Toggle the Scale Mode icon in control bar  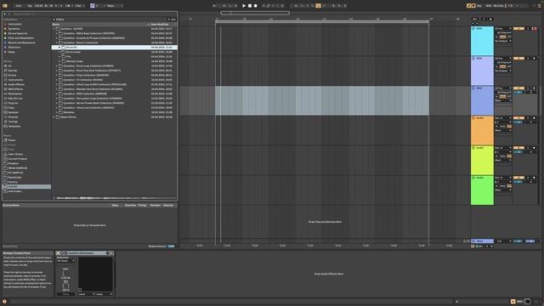pos(92,6)
